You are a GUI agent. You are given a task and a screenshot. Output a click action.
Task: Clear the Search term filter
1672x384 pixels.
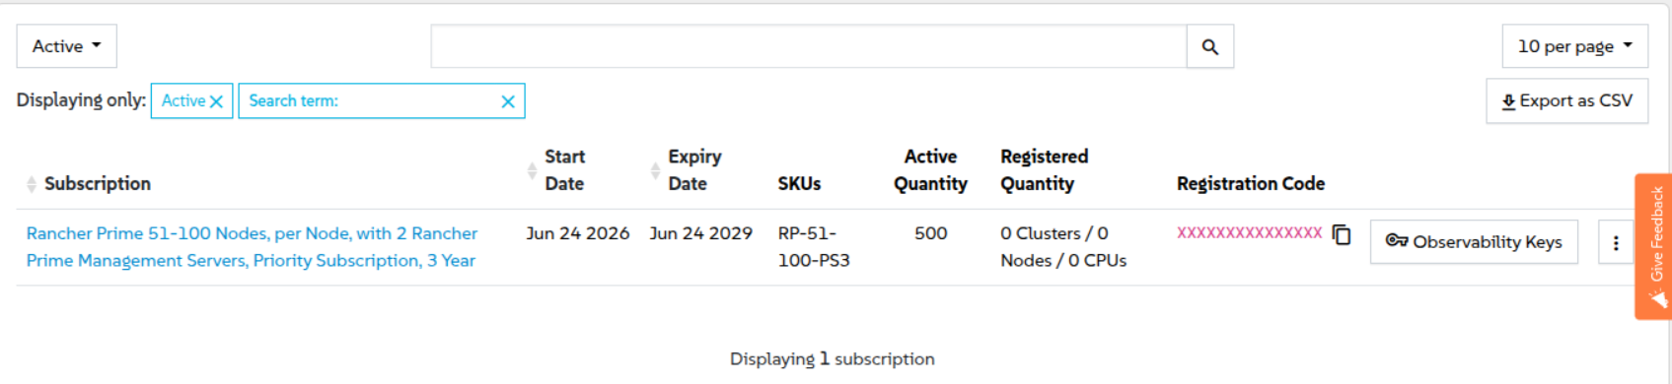tap(508, 101)
